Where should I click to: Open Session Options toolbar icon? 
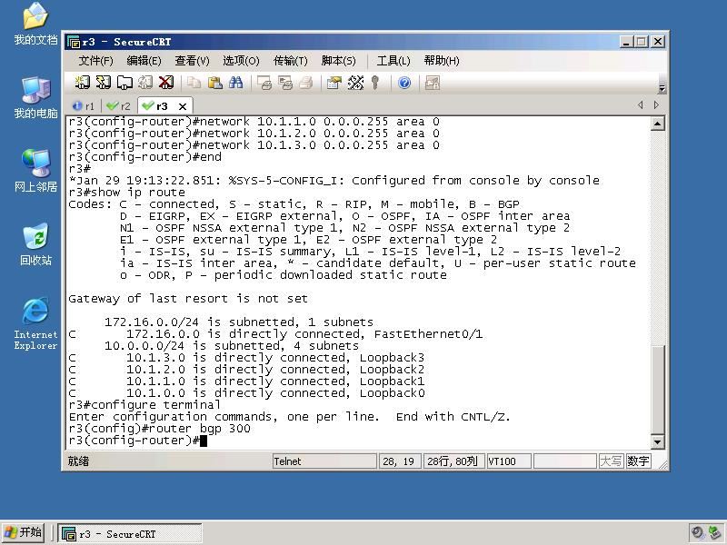pyautogui.click(x=334, y=83)
